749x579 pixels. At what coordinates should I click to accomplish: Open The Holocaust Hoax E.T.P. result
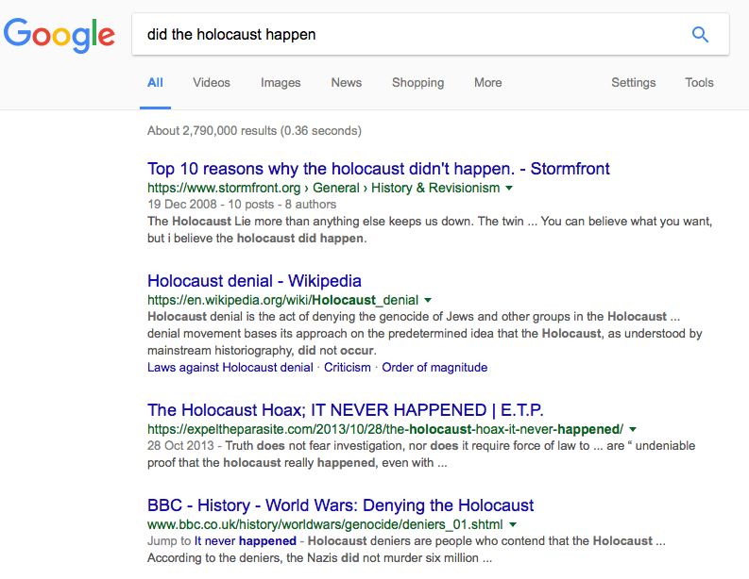[x=346, y=410]
